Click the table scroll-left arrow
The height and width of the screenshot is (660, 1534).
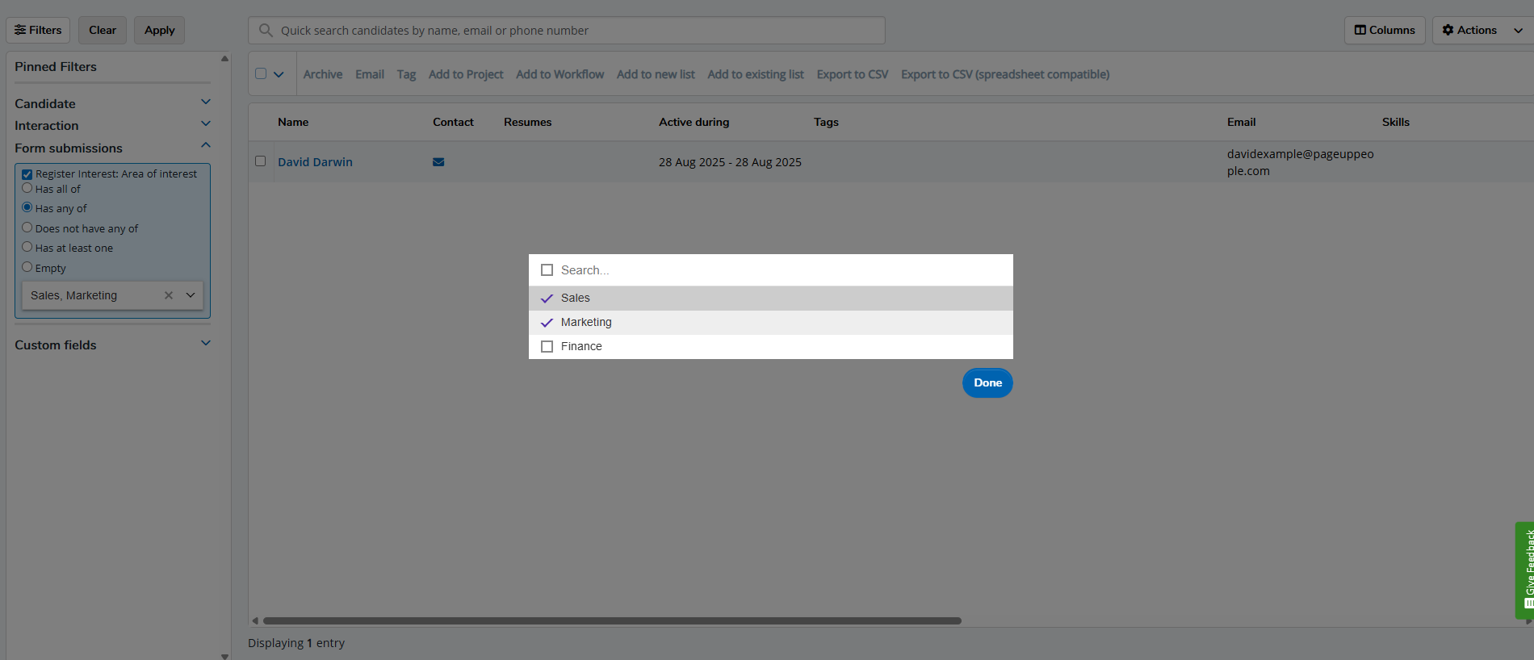[x=255, y=620]
